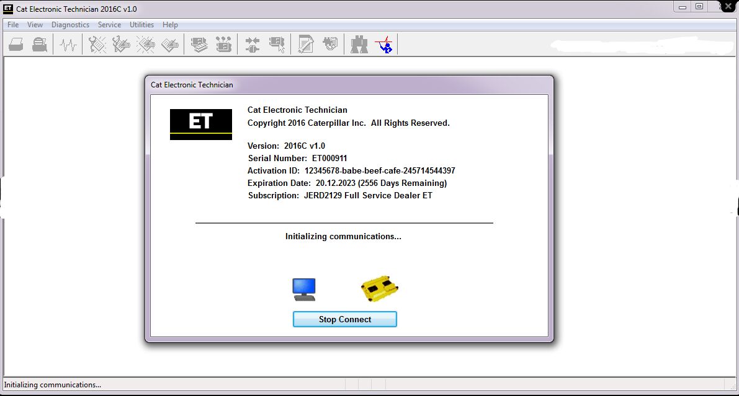
Task: Open the View menu
Action: (x=35, y=25)
